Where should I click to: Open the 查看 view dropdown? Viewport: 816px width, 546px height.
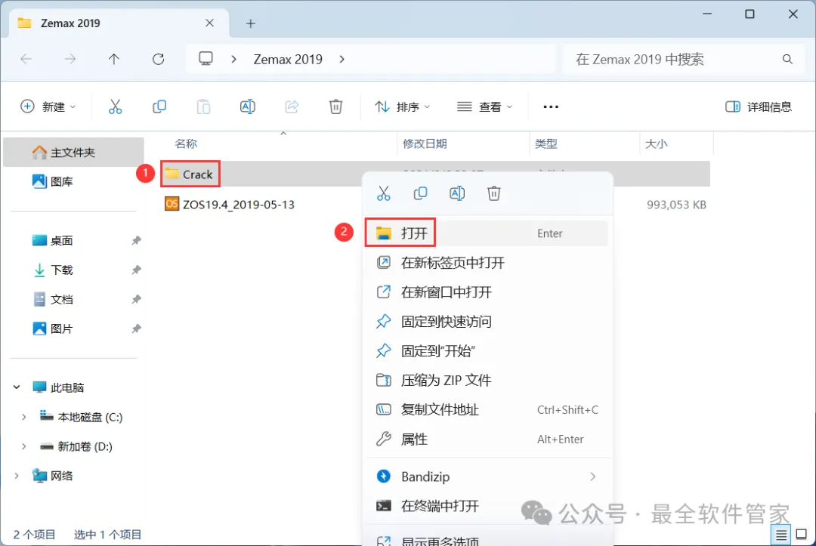point(484,106)
